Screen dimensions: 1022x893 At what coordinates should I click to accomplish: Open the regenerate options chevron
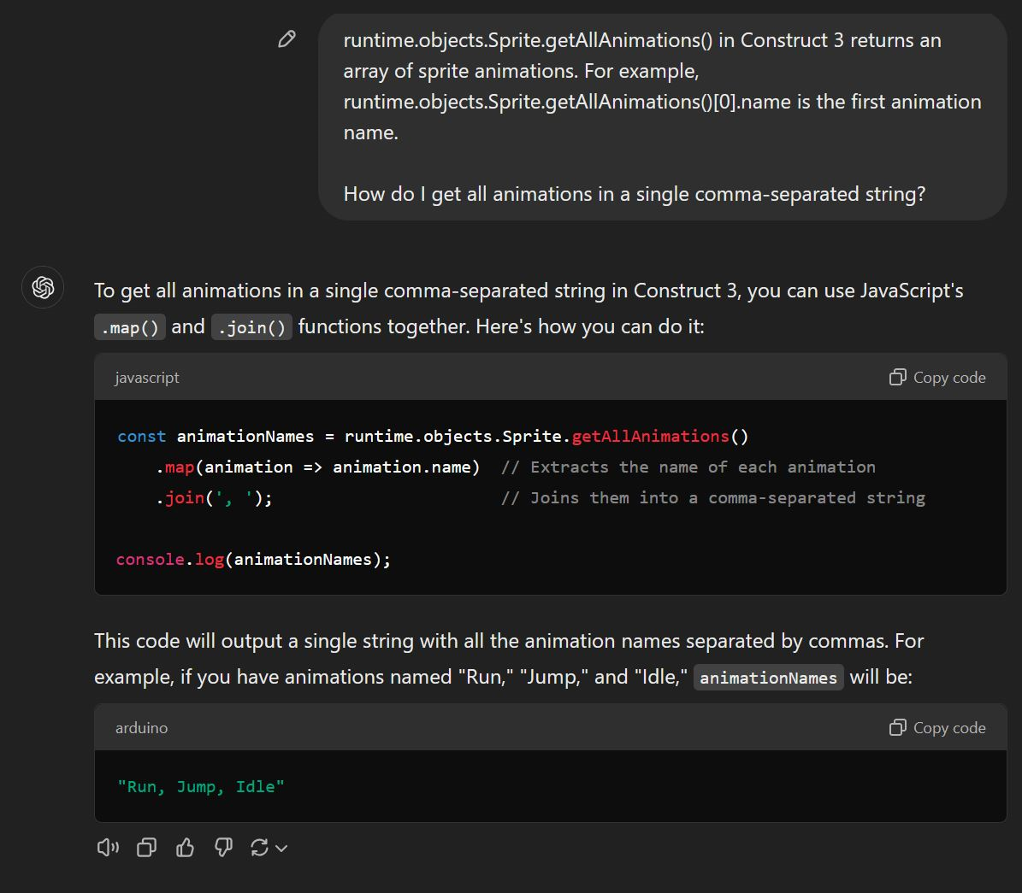281,848
